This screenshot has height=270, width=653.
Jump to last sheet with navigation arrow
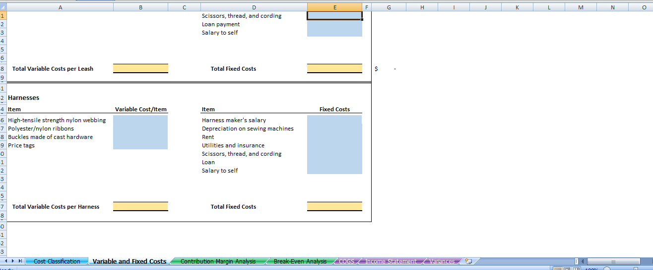21,261
